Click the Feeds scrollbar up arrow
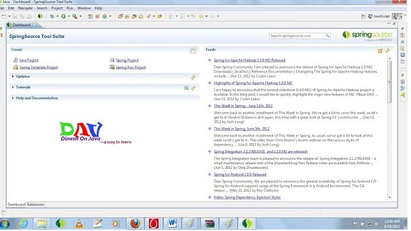The width and height of the screenshot is (411, 231). coord(390,58)
